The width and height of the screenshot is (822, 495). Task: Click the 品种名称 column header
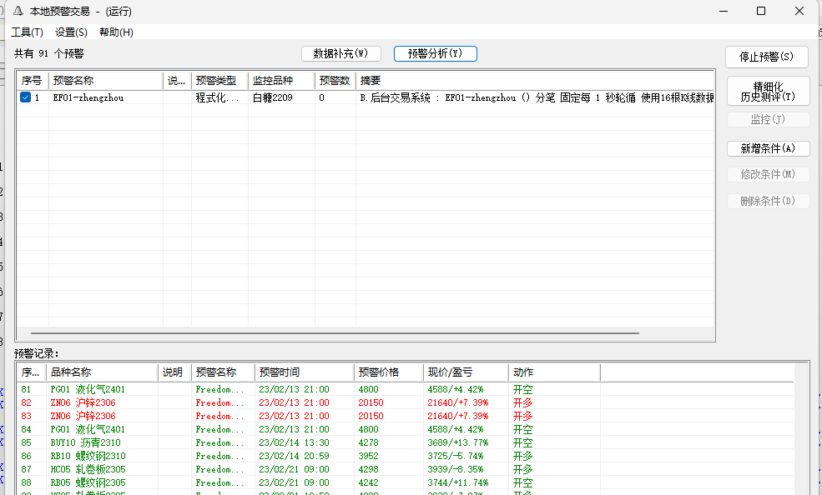point(102,372)
